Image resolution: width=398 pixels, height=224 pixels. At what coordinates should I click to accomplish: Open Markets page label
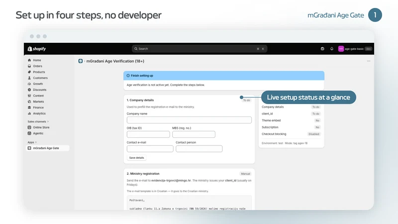[38, 102]
